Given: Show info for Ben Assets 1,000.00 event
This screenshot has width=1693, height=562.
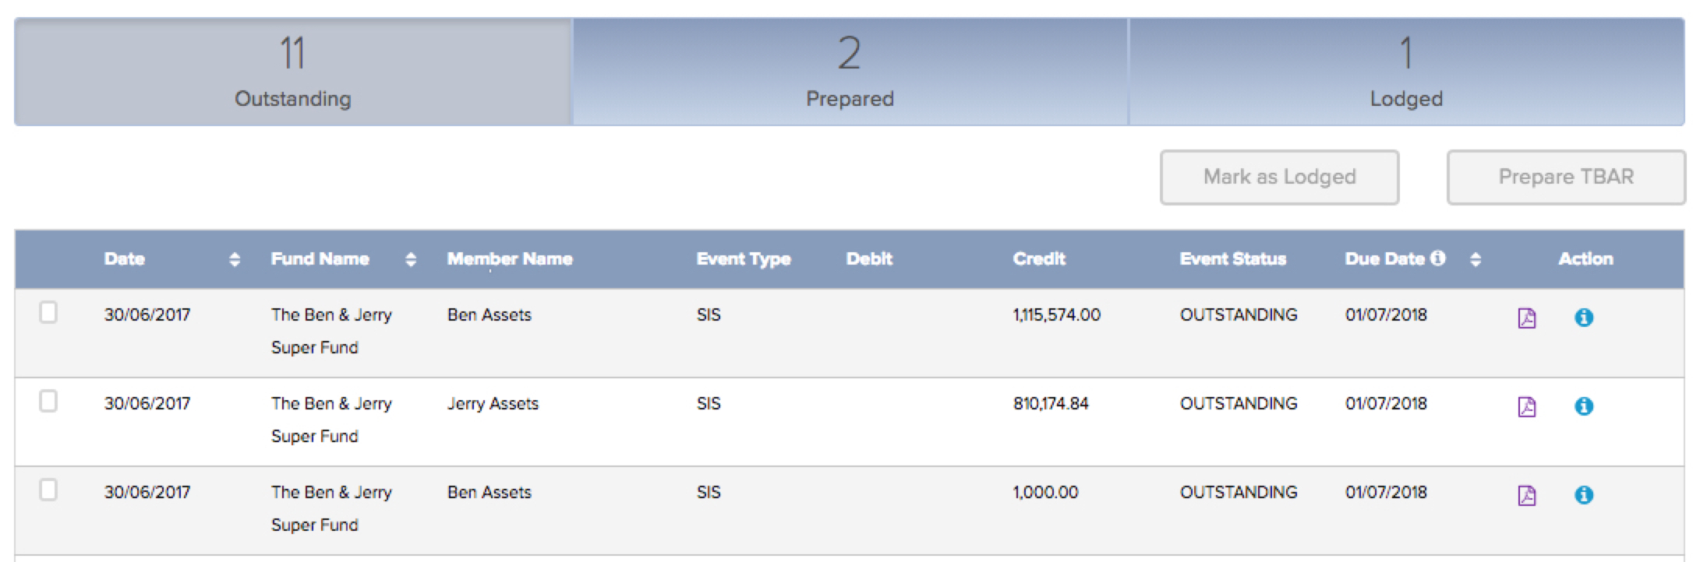Looking at the screenshot, I should click(1583, 495).
